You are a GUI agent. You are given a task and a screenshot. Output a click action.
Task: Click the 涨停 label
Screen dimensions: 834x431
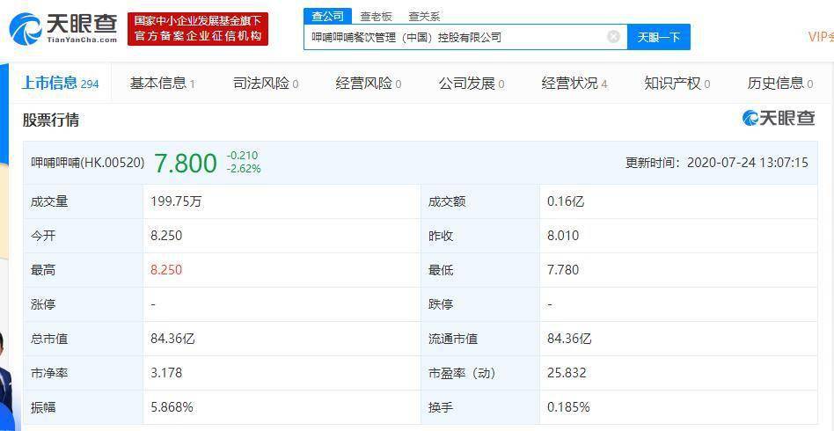pyautogui.click(x=43, y=304)
